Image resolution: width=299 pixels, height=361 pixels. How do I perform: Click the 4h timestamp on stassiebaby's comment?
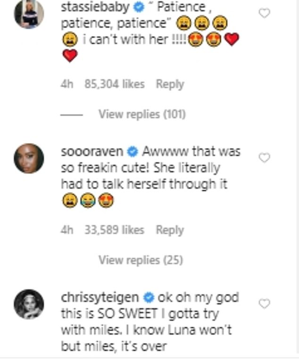pos(67,84)
